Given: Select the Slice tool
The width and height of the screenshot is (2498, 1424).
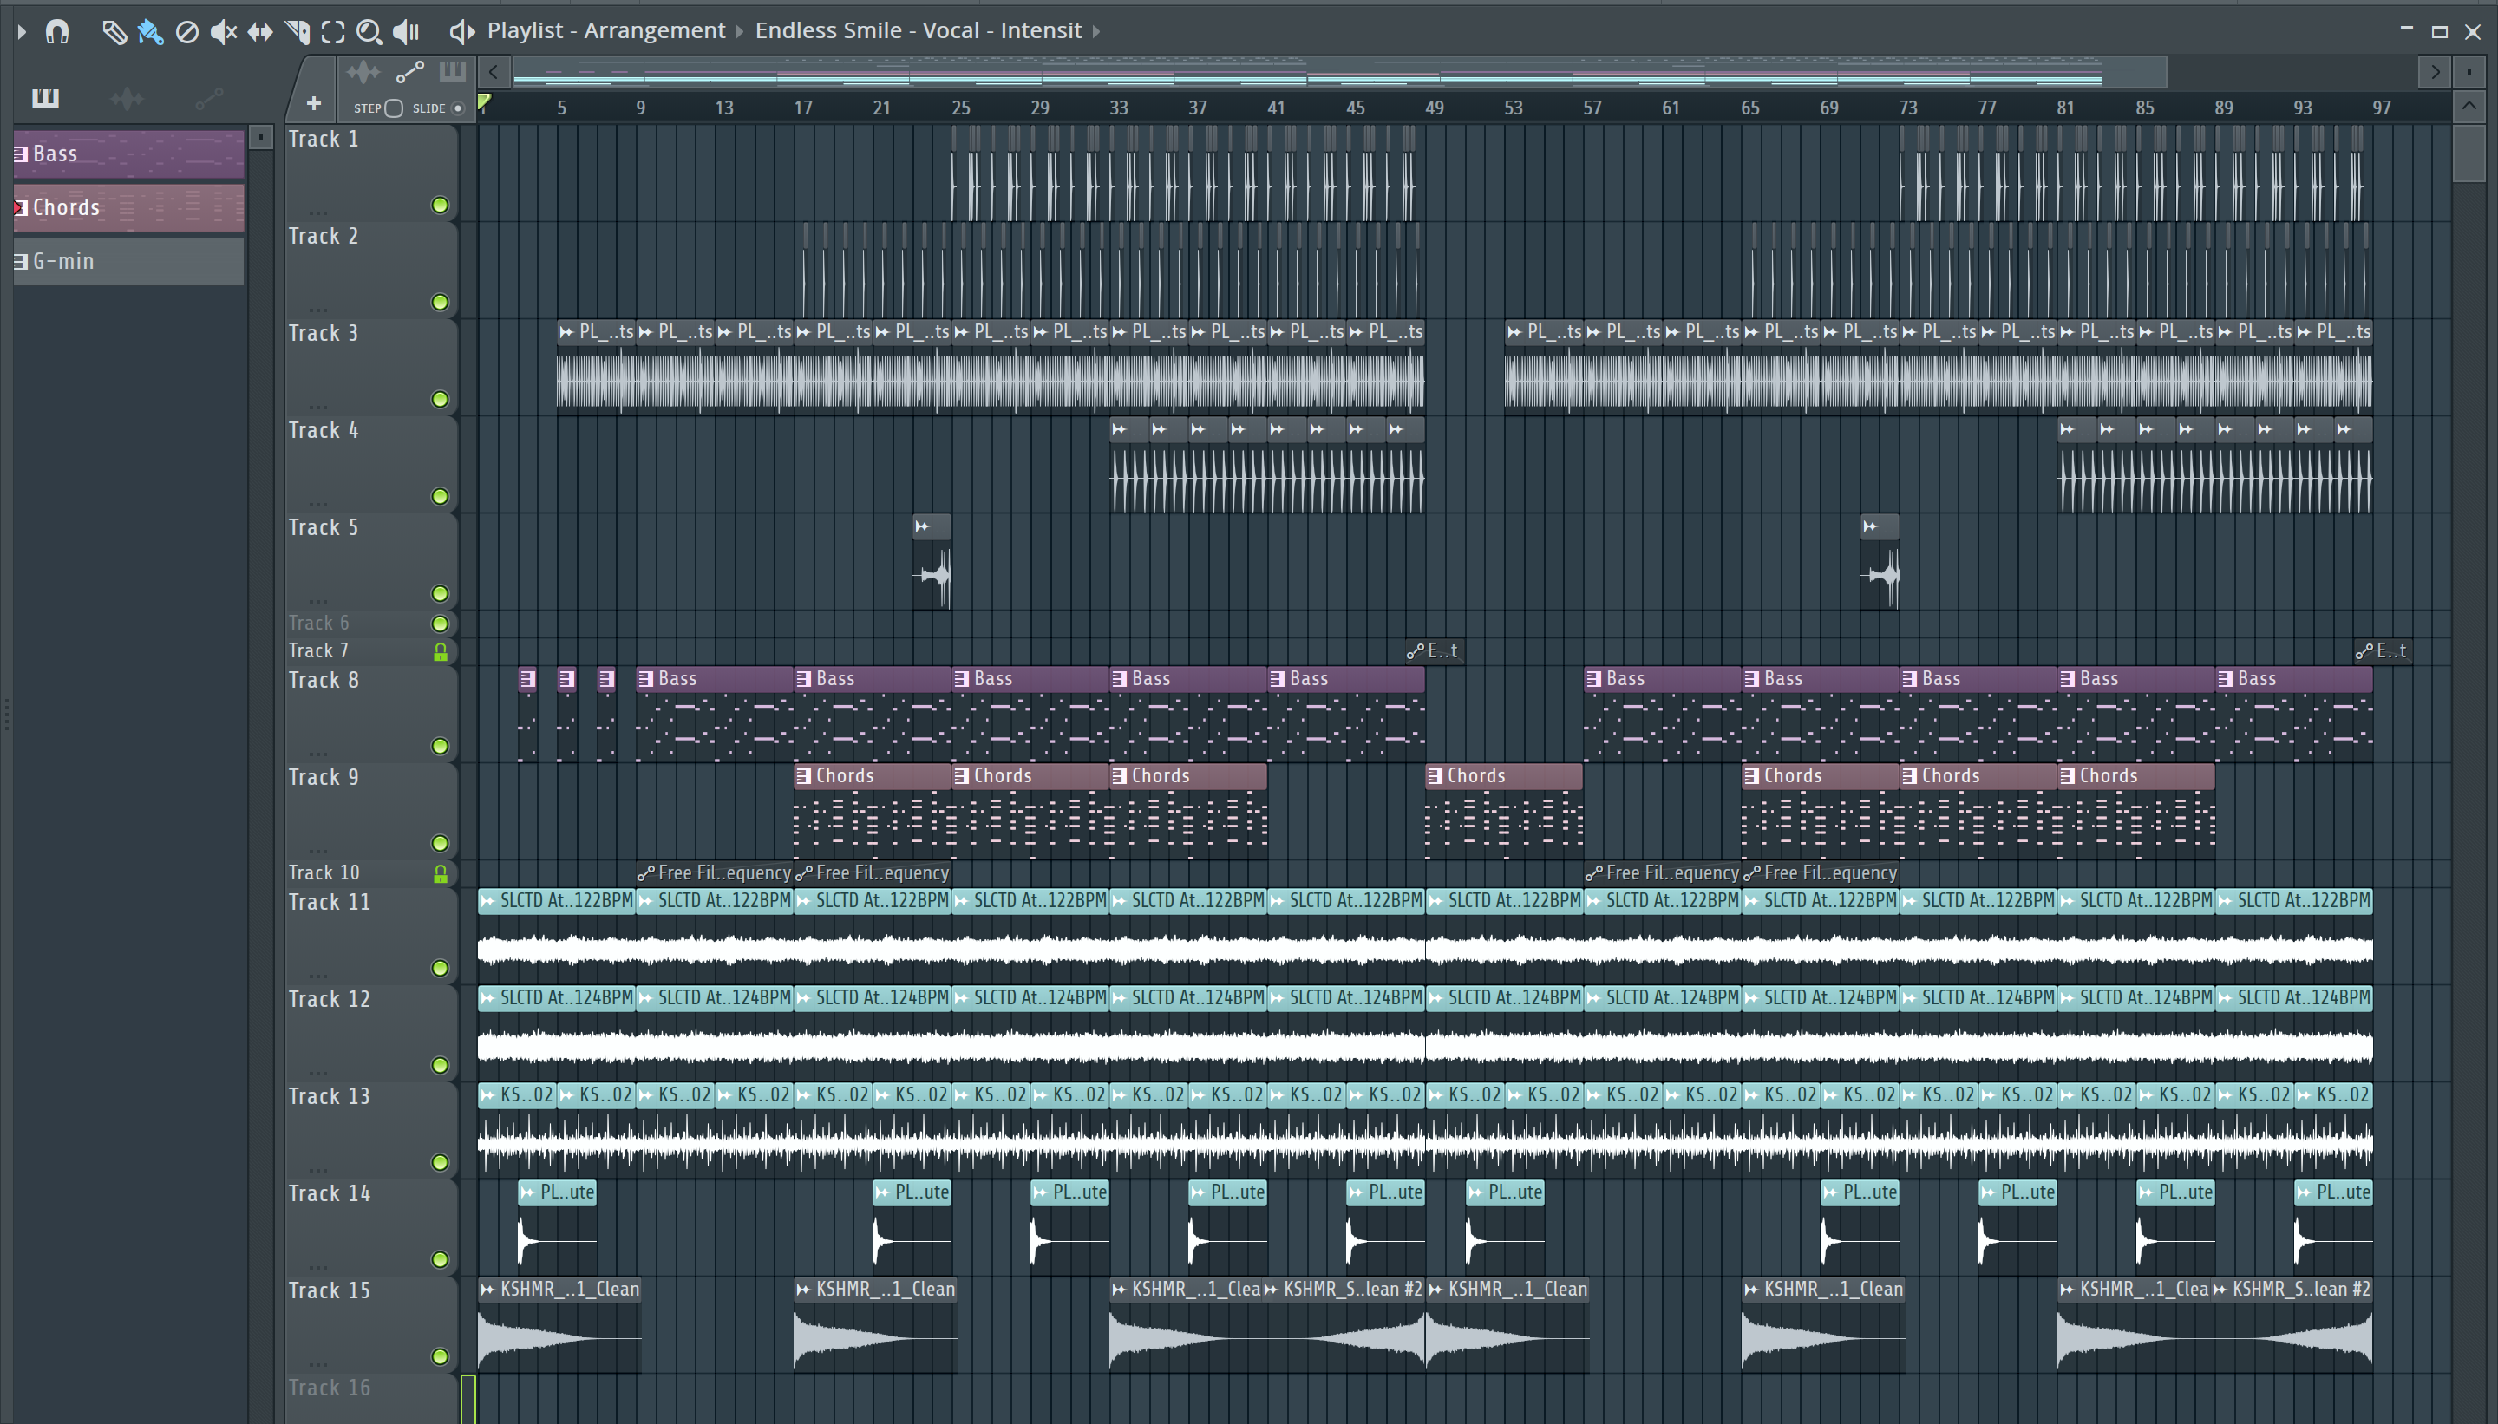Looking at the screenshot, I should (x=297, y=31).
